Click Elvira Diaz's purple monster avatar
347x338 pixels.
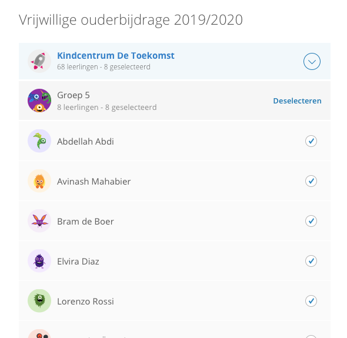tap(39, 261)
